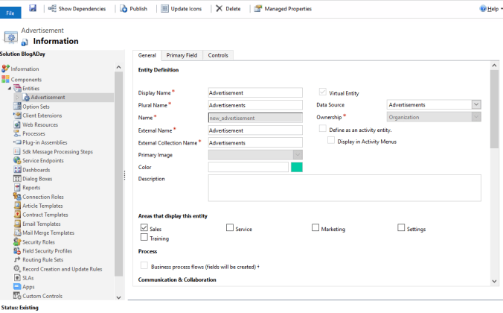This screenshot has width=503, height=313.
Task: Click the Publish toolbar icon
Action: (124, 9)
